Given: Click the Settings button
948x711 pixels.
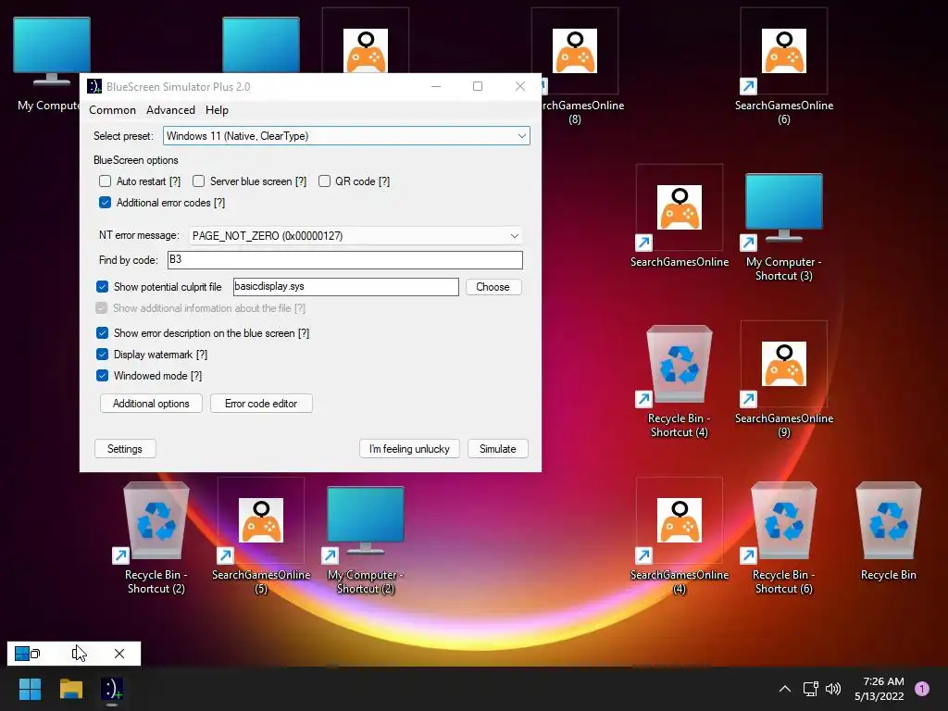Looking at the screenshot, I should tap(125, 449).
